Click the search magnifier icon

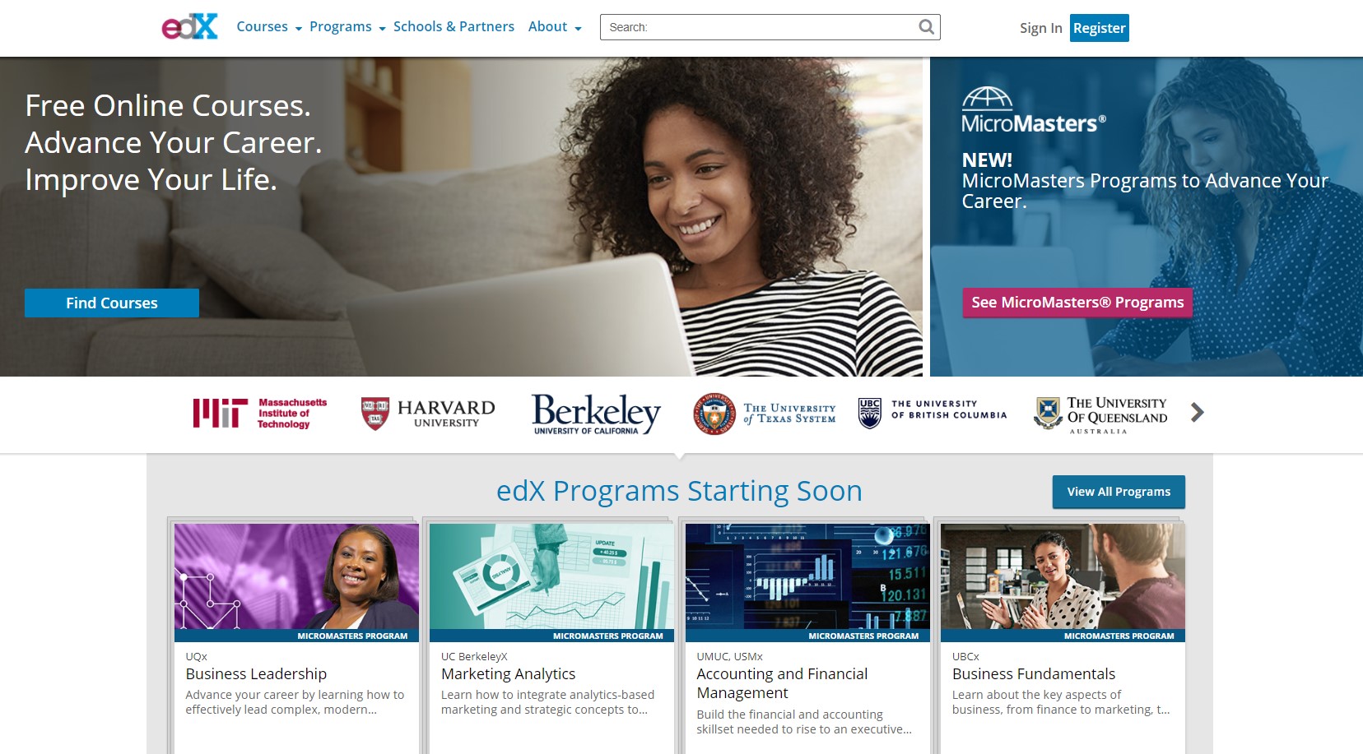(x=926, y=27)
